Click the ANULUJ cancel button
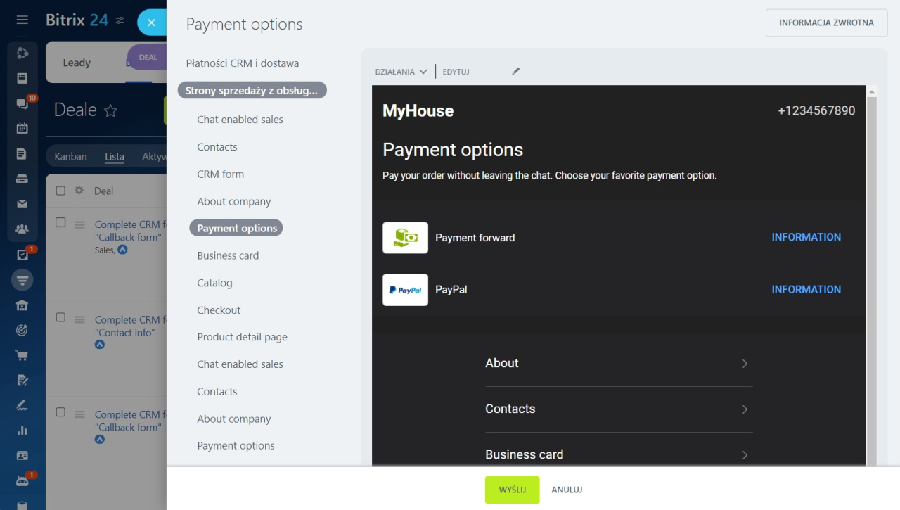The width and height of the screenshot is (900, 510). click(567, 490)
